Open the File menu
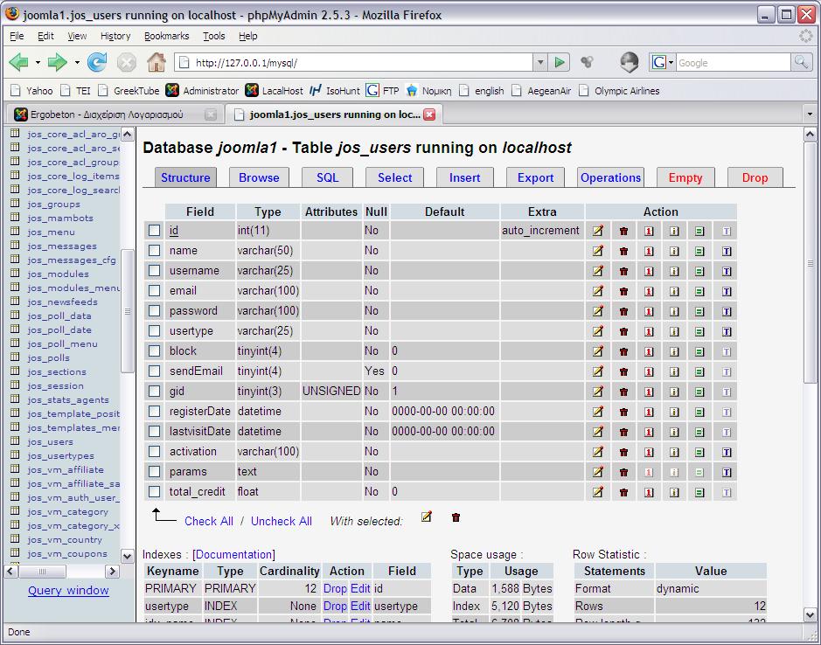The height and width of the screenshot is (645, 821). point(17,36)
